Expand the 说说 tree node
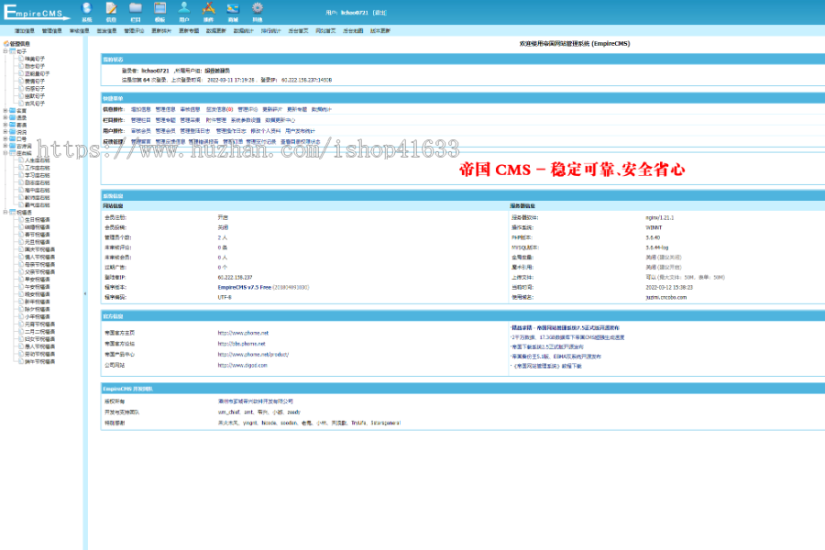Image resolution: width=825 pixels, height=550 pixels. click(x=5, y=132)
